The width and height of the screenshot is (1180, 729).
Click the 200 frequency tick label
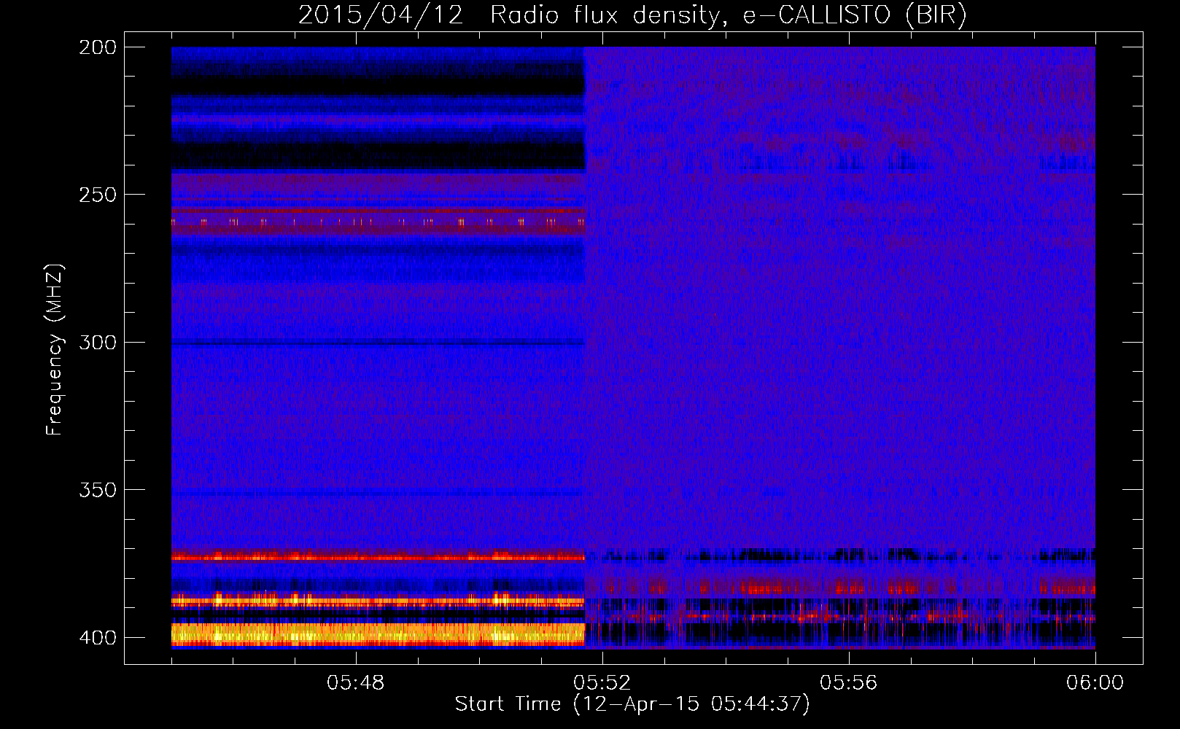[98, 47]
